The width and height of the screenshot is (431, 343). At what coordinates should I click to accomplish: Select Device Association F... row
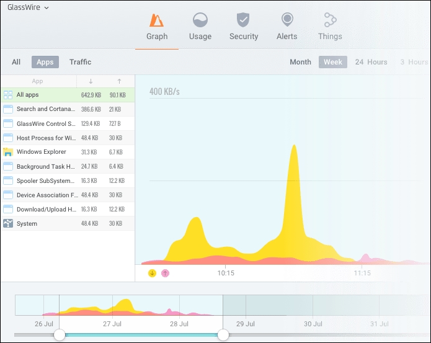[68, 195]
